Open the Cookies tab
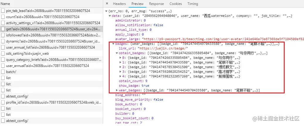 [176, 4]
